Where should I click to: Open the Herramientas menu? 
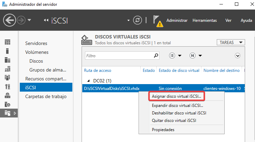pyautogui.click(x=204, y=20)
